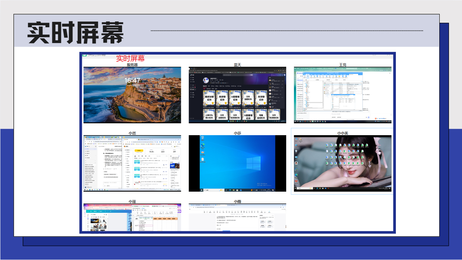Image resolution: width=462 pixels, height=260 pixels.
Task: Click the profile avatar on 蓝天's Douyin page
Action: 206,81
